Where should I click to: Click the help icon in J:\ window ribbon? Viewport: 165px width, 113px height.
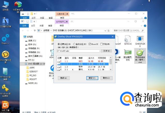coord(145,26)
